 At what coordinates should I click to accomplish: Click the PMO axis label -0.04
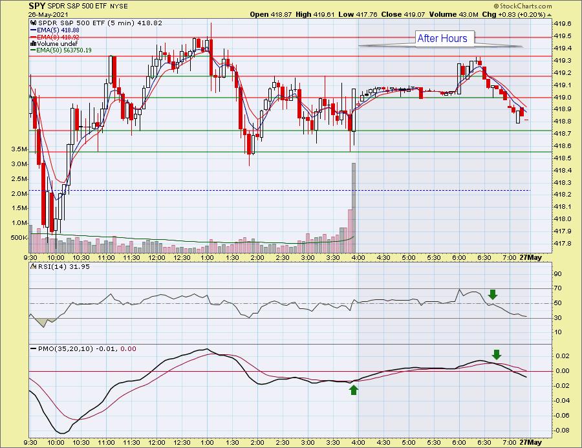[x=562, y=401]
